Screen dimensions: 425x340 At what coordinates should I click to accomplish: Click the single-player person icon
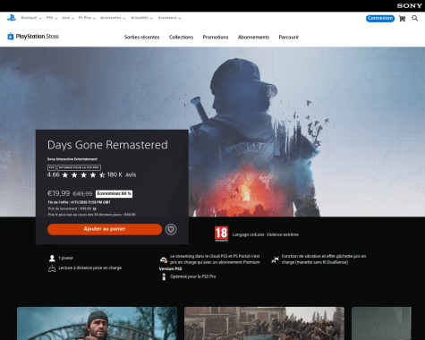pos(52,258)
